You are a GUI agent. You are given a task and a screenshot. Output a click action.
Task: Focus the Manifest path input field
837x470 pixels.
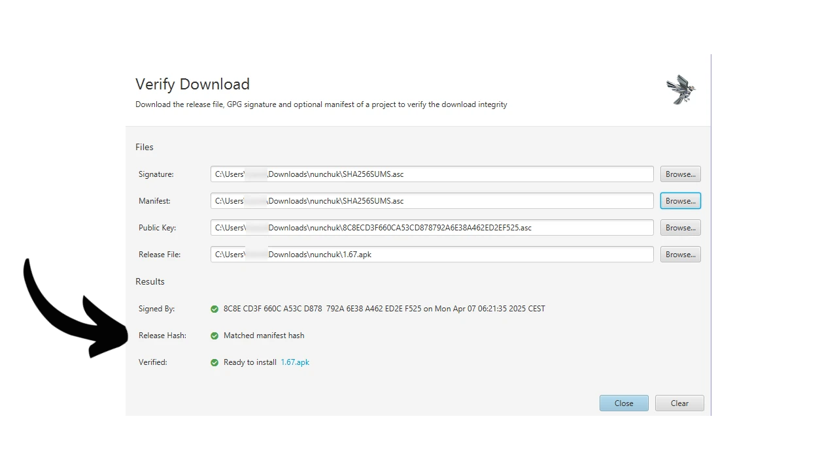pyautogui.click(x=432, y=201)
